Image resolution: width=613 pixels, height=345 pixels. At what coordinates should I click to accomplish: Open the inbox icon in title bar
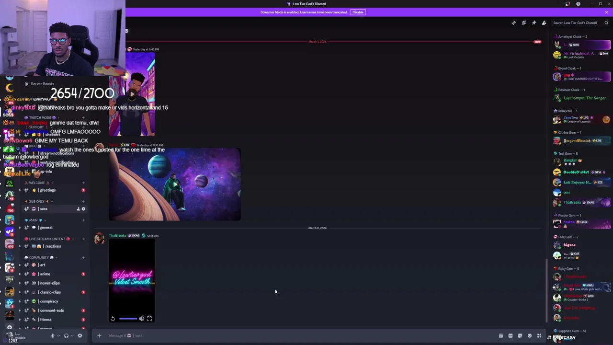pos(568,4)
